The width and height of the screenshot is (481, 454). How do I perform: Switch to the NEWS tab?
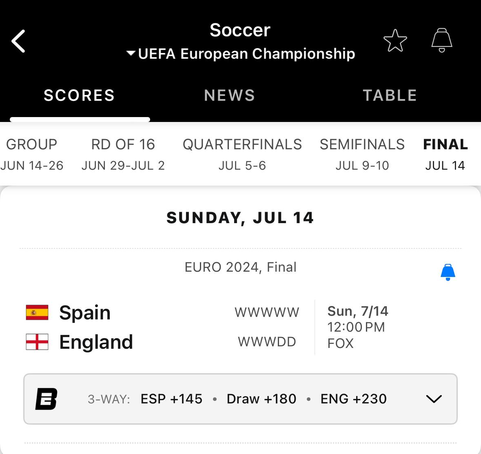(x=229, y=95)
